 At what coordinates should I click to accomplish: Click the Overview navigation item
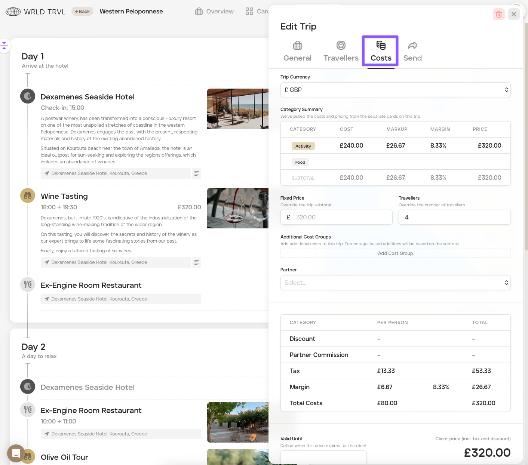[x=215, y=12]
